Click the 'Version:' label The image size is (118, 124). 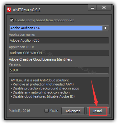(15, 64)
